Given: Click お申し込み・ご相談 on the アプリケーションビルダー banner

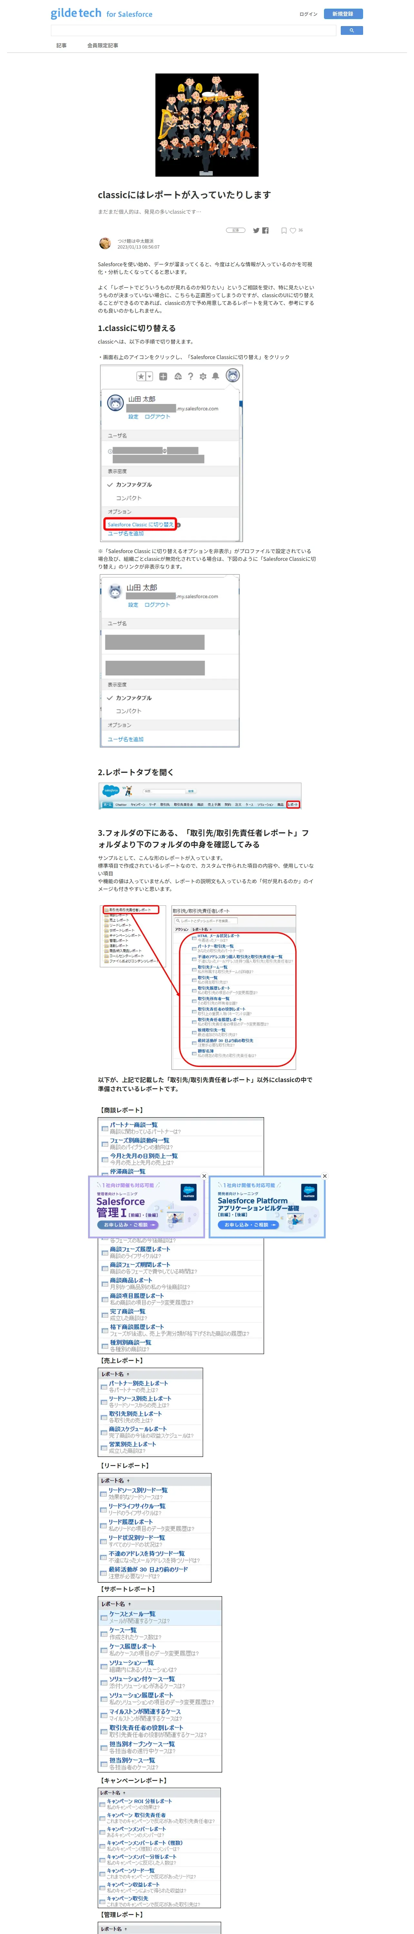Looking at the screenshot, I should coord(248,1225).
